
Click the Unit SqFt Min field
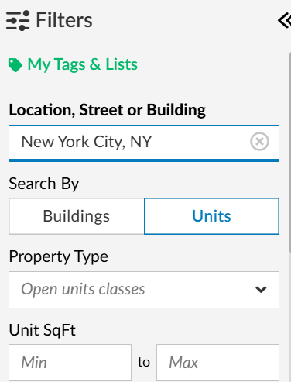click(x=70, y=363)
